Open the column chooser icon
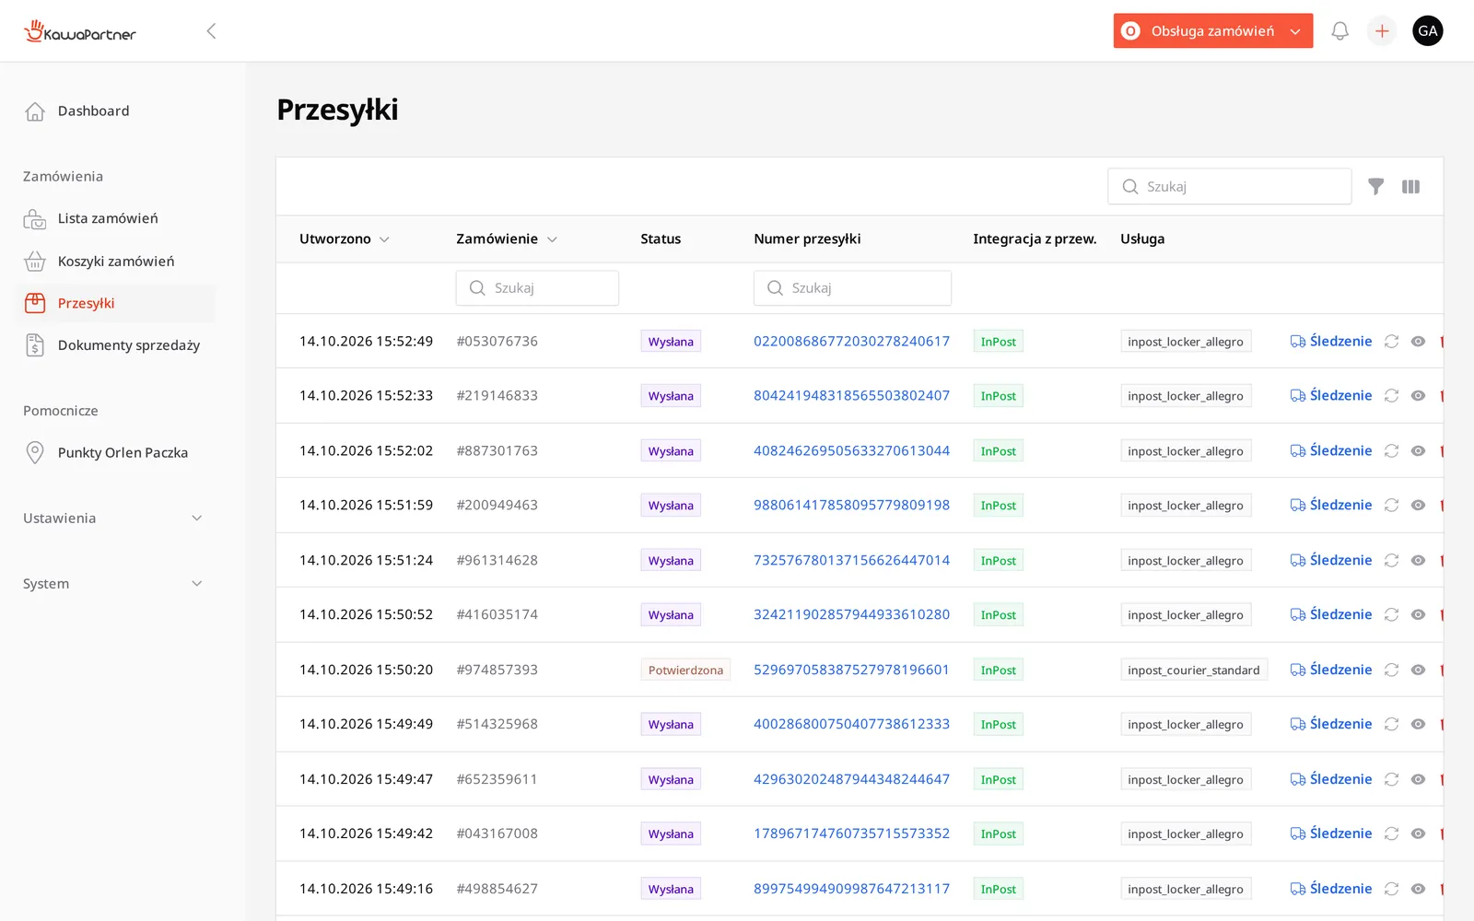Viewport: 1474px width, 921px height. [x=1410, y=187]
